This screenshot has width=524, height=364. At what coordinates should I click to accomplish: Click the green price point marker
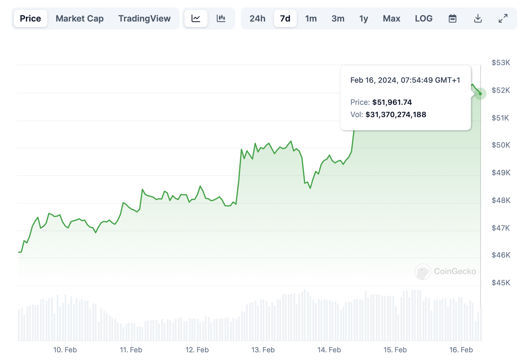click(480, 94)
